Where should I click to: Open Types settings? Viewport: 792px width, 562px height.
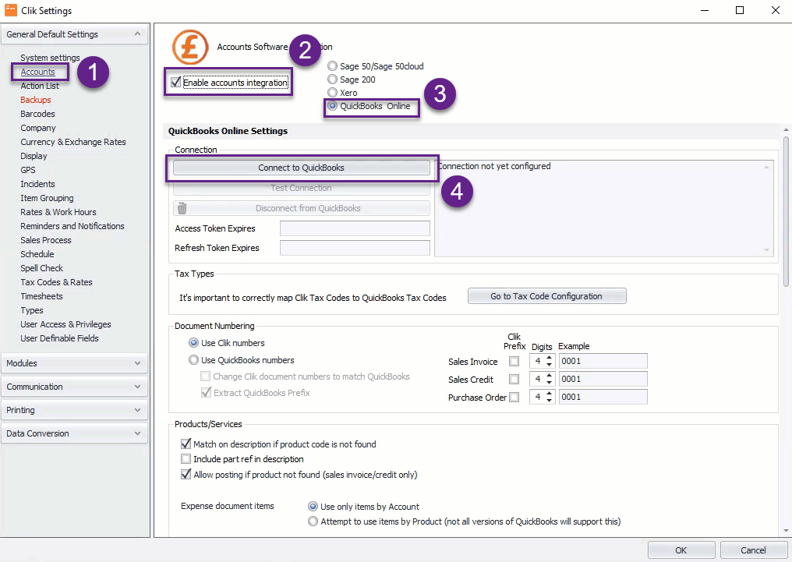[32, 310]
